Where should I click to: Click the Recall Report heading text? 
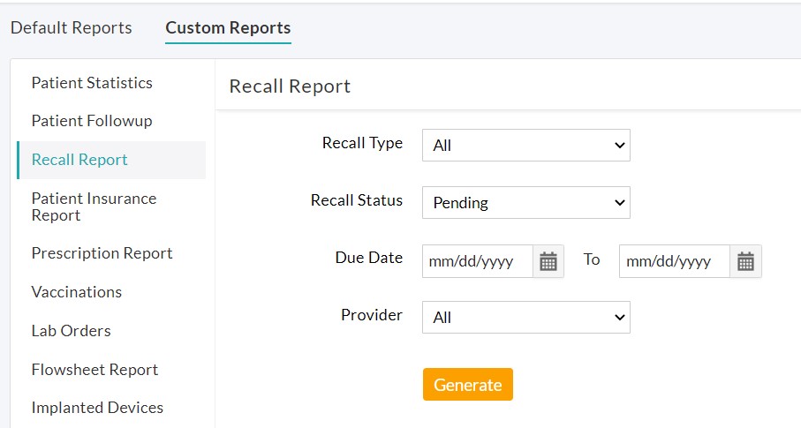290,86
